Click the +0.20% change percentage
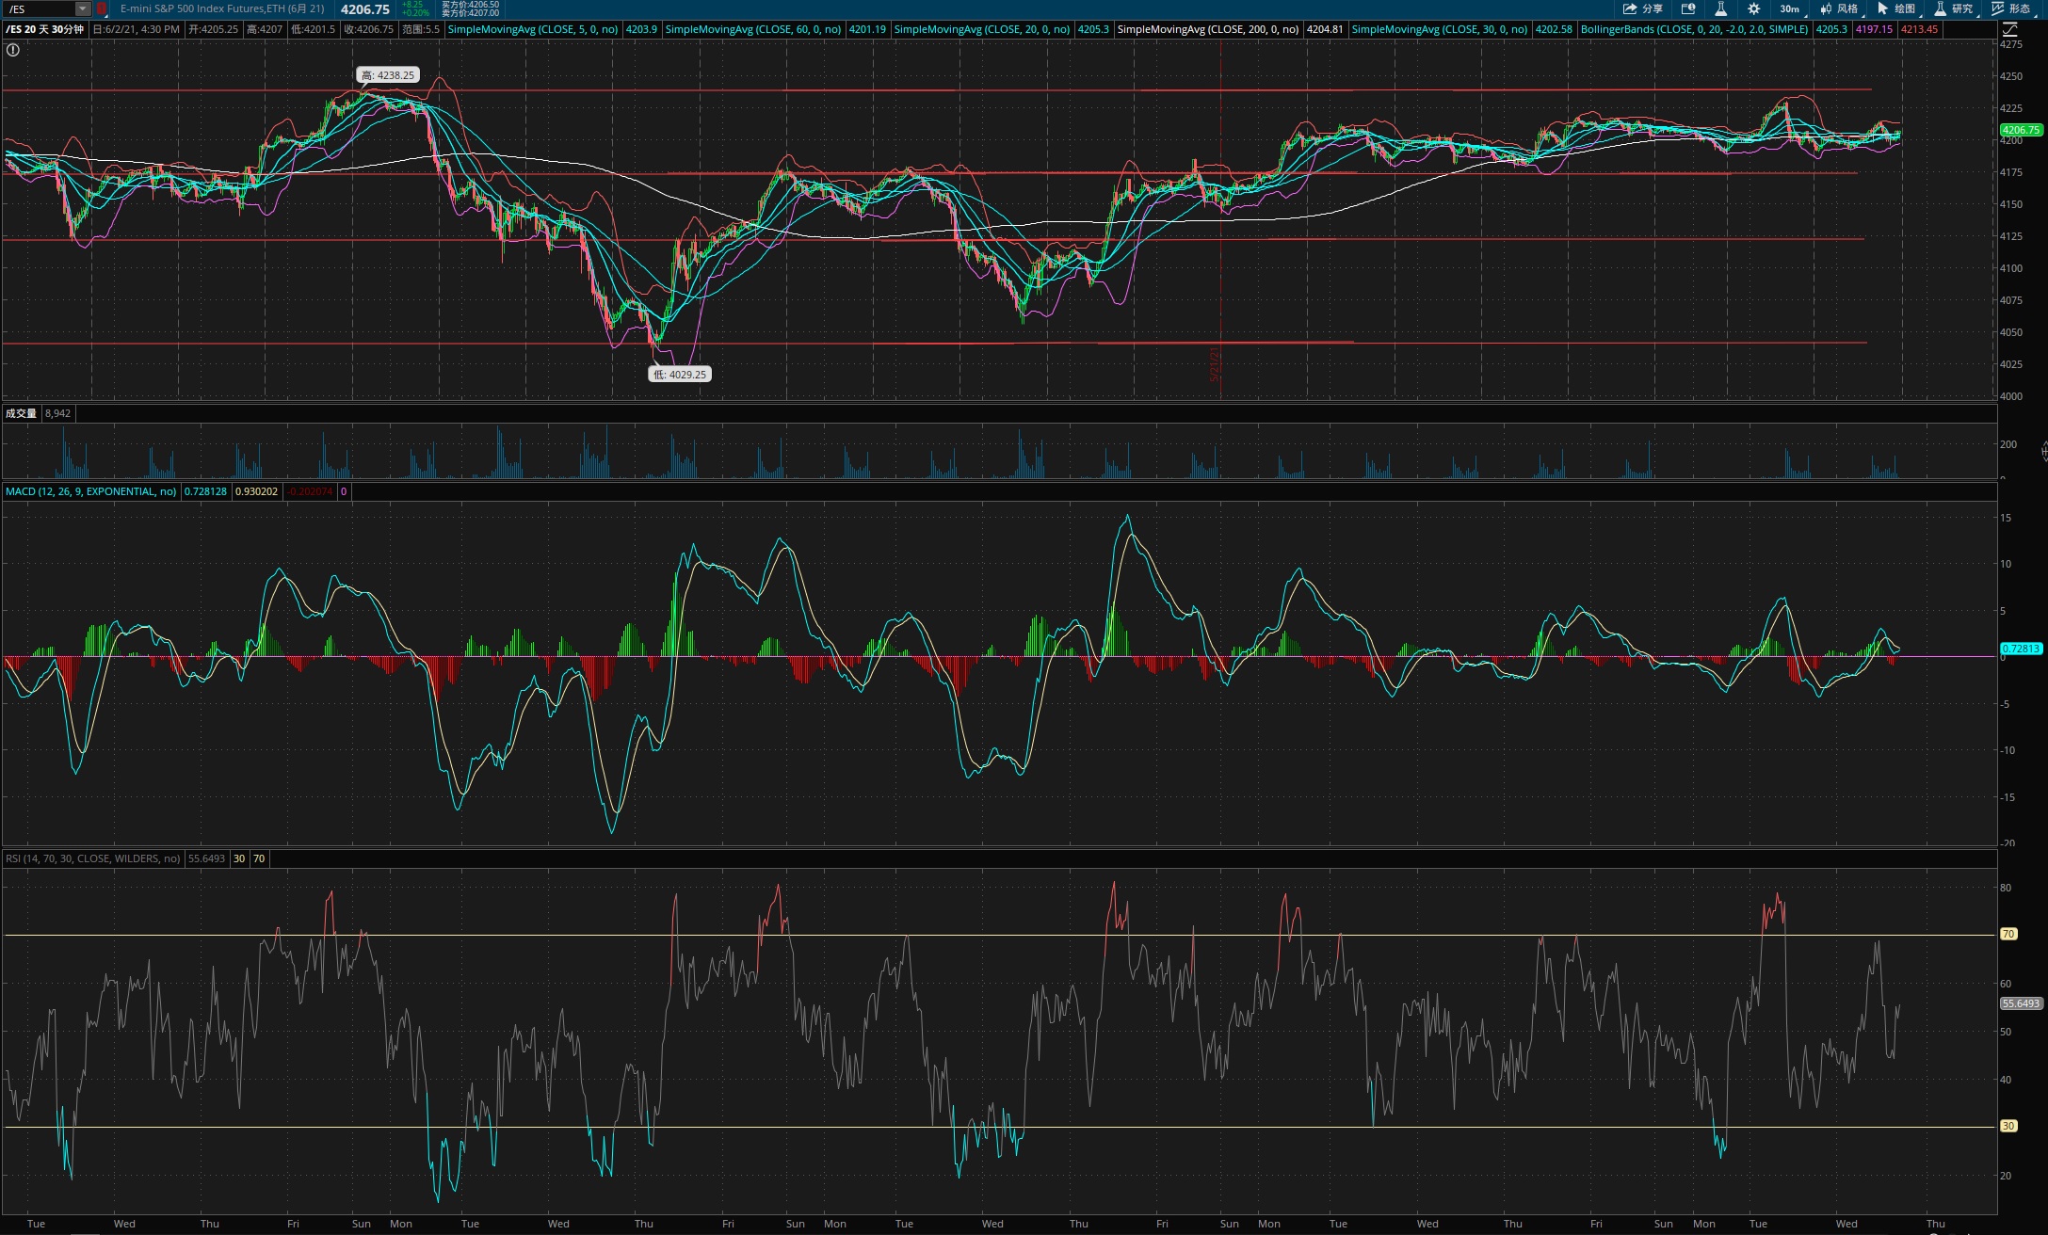 pyautogui.click(x=415, y=13)
